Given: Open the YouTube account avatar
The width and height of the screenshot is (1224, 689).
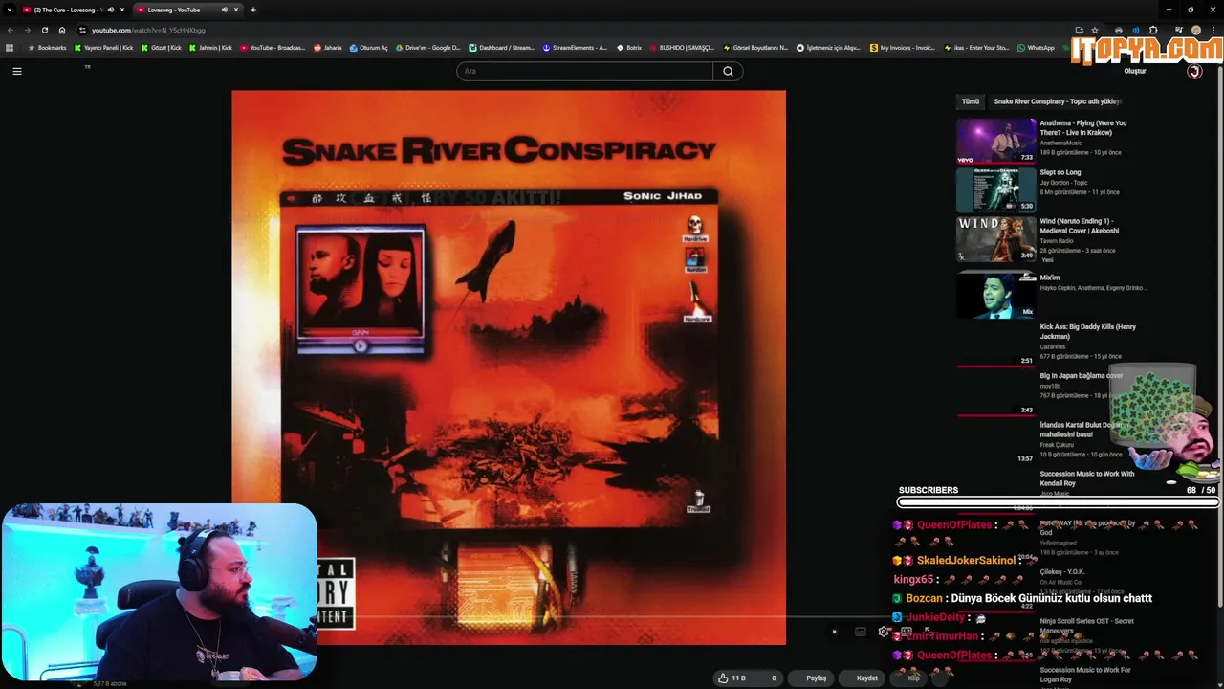Looking at the screenshot, I should click(x=1193, y=71).
